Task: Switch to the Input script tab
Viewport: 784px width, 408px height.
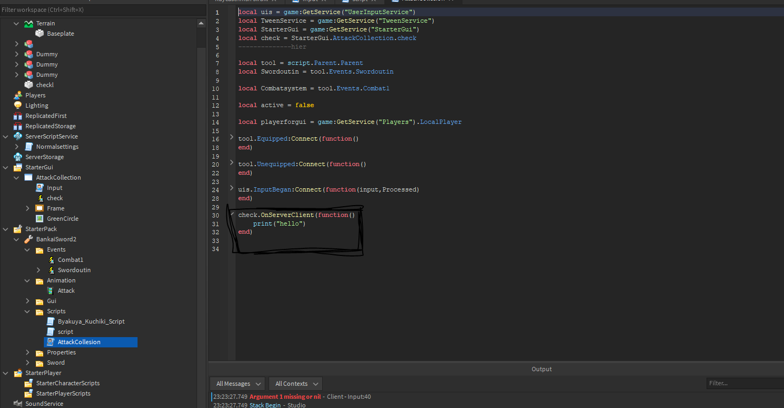Action: [x=309, y=2]
